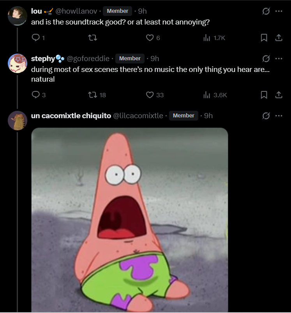291x313 pixels.
Task: Bookmark stephy's reply
Action: 265,94
